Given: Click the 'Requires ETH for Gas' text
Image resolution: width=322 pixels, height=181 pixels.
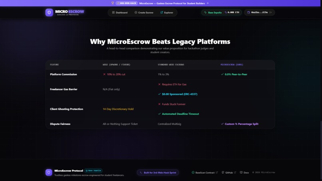Looking at the screenshot, I should 174,84.
